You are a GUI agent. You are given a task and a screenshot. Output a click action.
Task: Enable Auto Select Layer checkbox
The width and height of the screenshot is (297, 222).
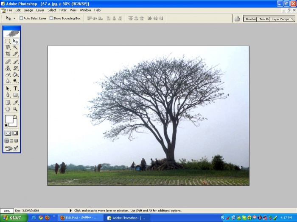[x=21, y=18]
